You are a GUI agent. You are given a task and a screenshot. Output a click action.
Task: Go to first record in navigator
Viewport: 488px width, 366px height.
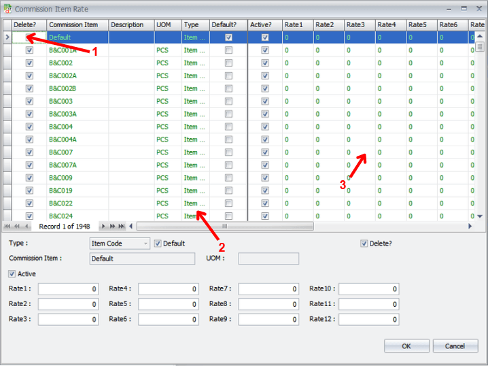(7, 226)
